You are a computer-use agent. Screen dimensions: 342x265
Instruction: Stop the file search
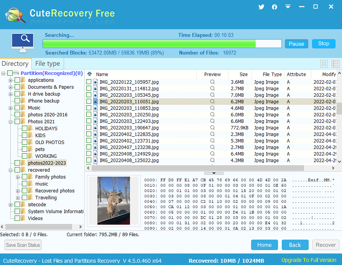324,44
